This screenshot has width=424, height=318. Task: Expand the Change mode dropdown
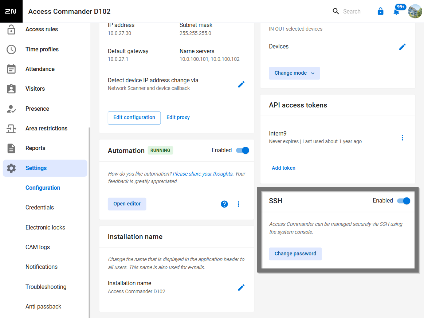point(294,73)
